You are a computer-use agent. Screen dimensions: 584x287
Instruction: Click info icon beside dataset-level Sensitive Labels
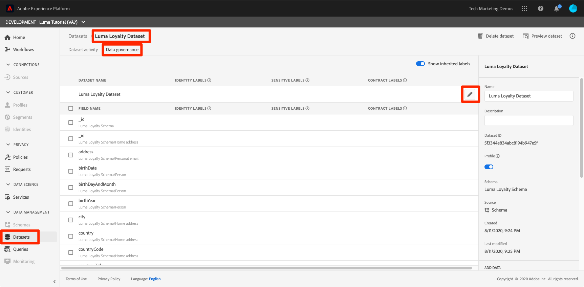coord(307,80)
